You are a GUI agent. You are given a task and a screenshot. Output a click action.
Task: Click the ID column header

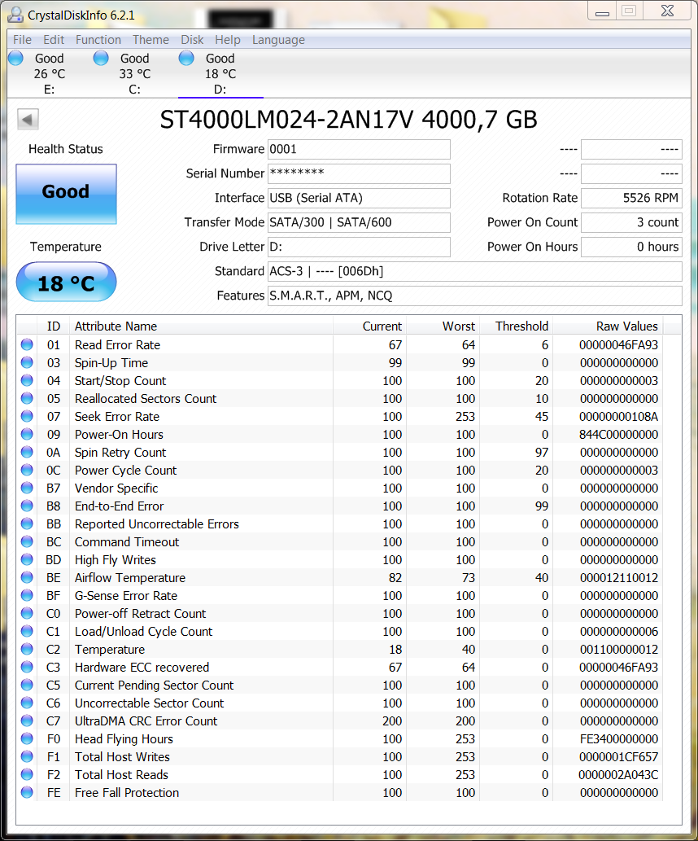[53, 326]
